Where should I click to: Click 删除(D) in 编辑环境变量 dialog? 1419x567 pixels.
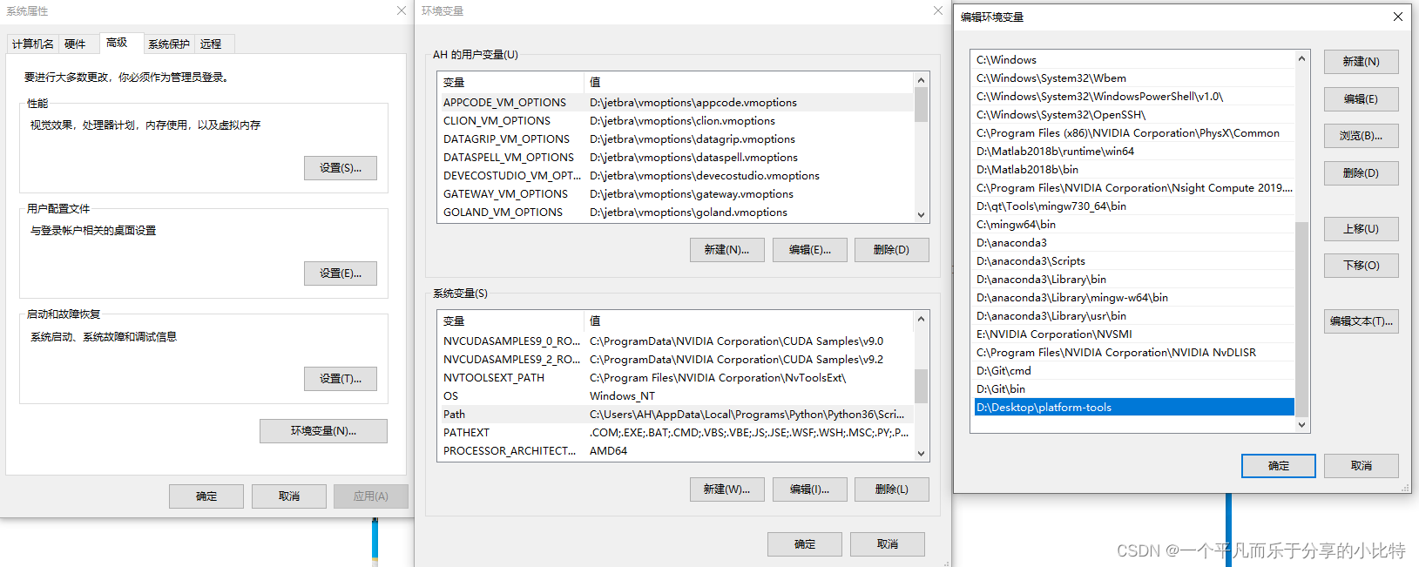[x=1362, y=173]
